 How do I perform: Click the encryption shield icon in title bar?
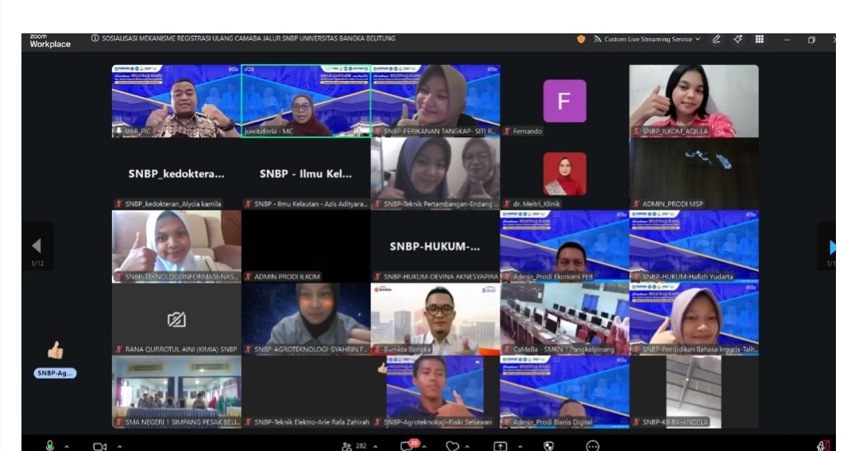[x=581, y=39]
